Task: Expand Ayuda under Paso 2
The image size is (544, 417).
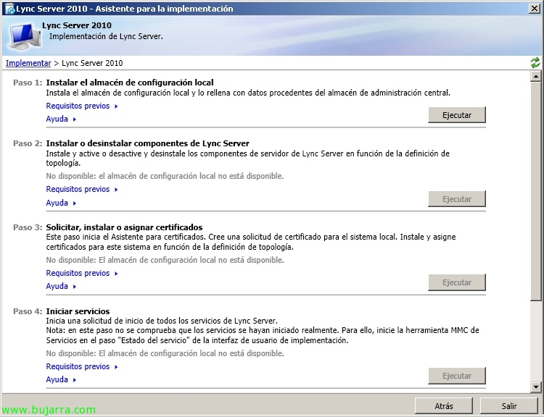Action: [61, 203]
